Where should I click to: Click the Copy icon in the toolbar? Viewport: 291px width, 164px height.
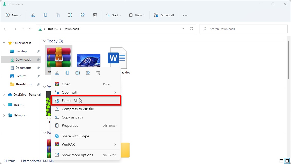pyautogui.click(x=45, y=15)
